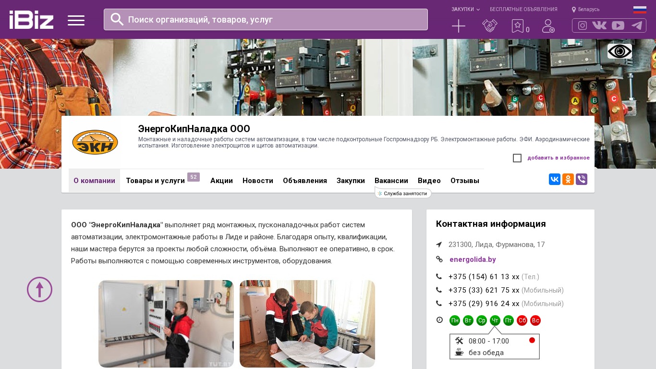Expand the Закупки dropdown in header

point(465,10)
